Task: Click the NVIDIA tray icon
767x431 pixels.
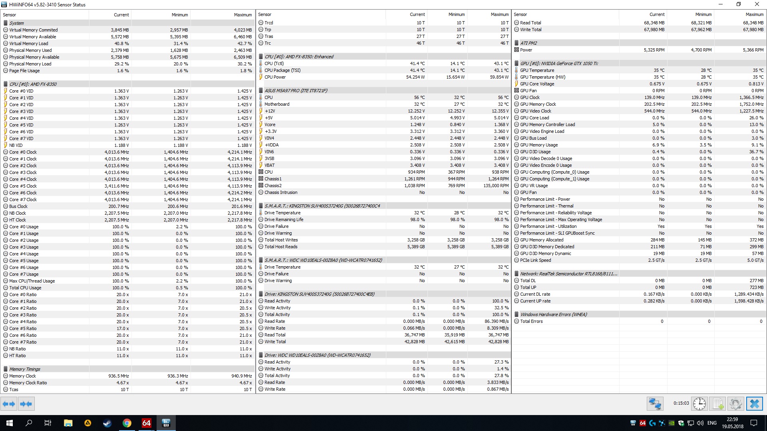Action: [x=672, y=423]
